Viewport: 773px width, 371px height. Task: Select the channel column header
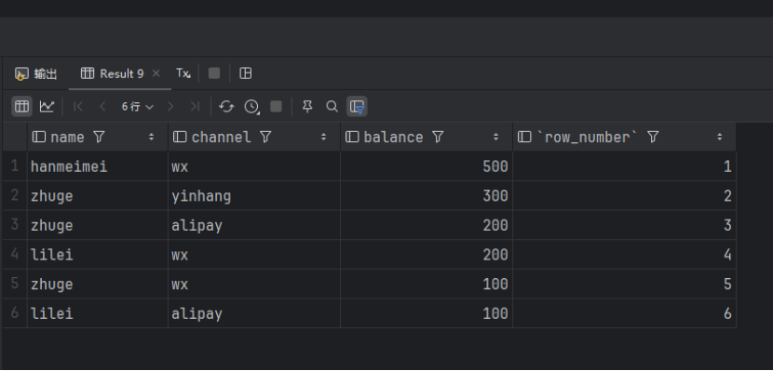point(254,137)
